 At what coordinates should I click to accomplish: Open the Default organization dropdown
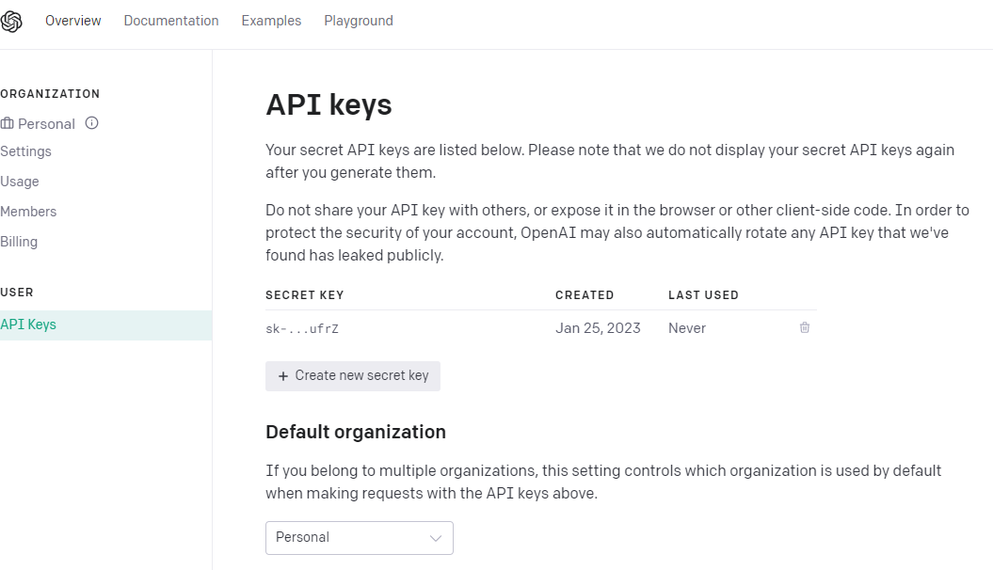[x=359, y=538]
